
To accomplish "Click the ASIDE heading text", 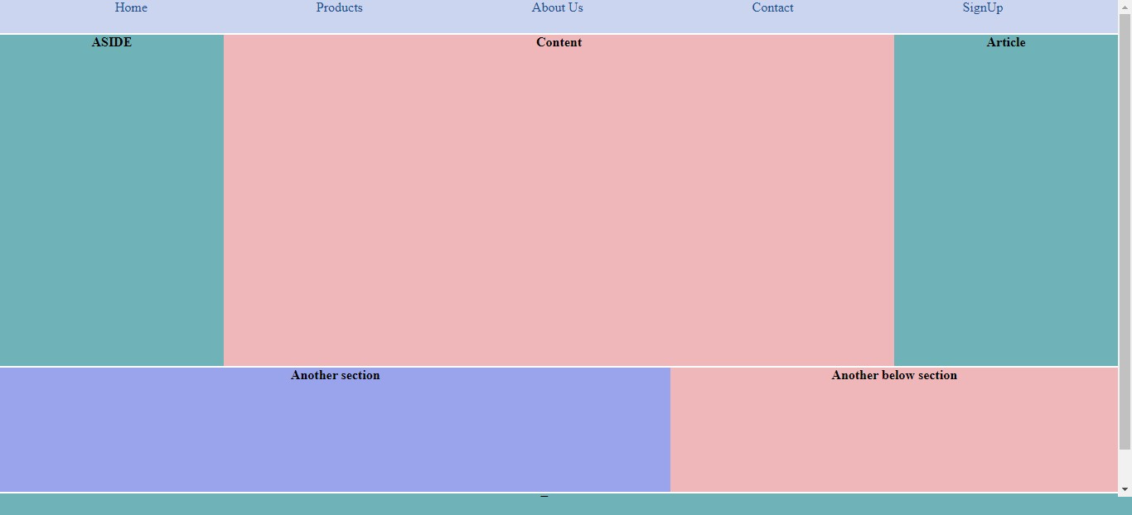I will coord(112,42).
